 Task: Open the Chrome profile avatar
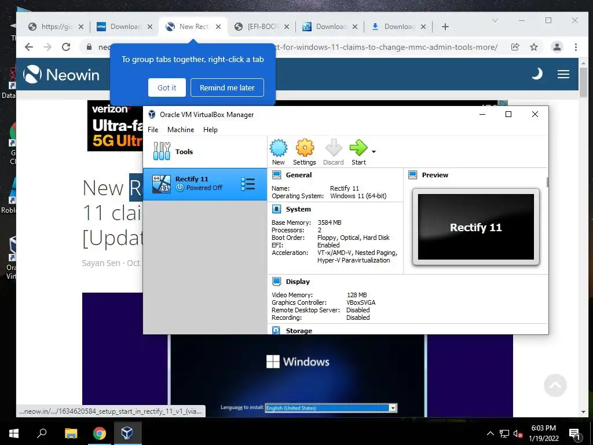click(x=557, y=47)
